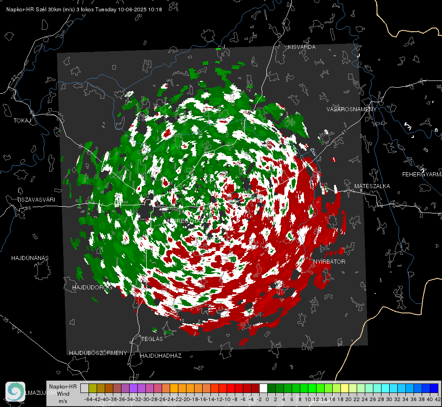Screen dimensions: 442x407
Task: Click the Napkor-HR legend title
Action: pyautogui.click(x=63, y=386)
